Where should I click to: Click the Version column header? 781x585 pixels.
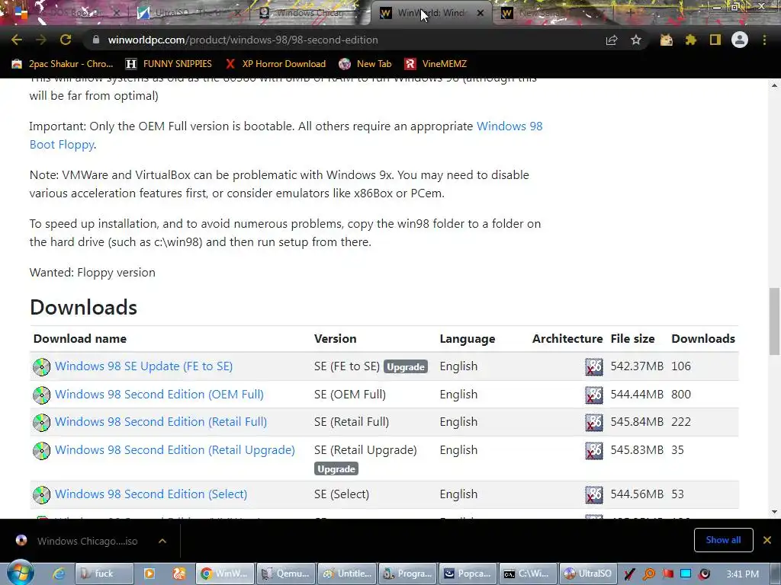(336, 339)
